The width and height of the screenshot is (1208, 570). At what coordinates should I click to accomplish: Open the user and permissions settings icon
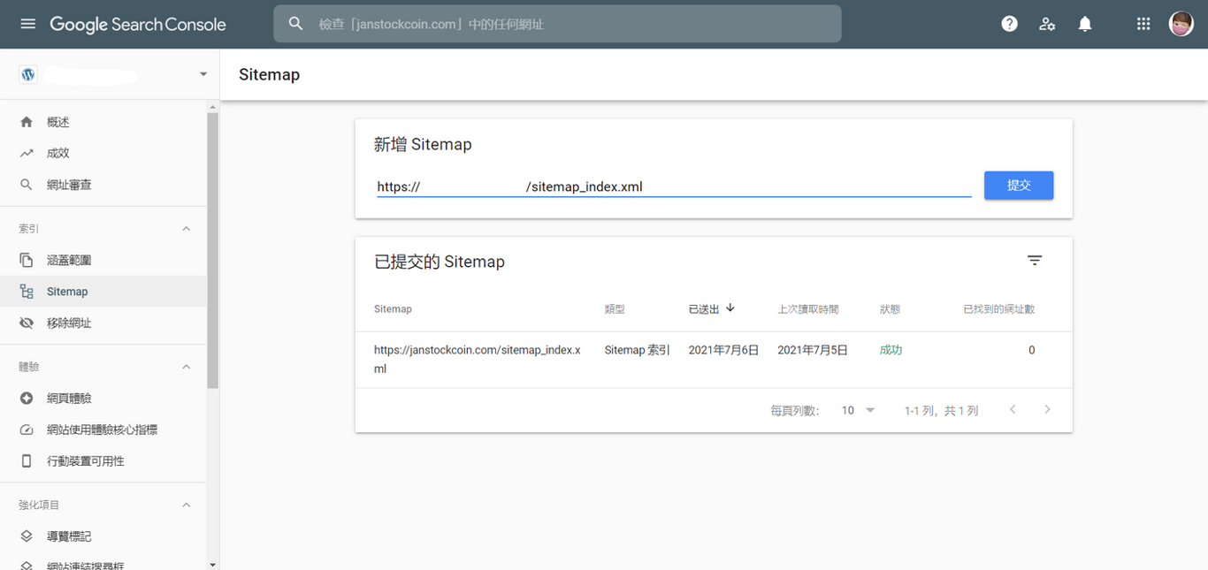tap(1047, 24)
